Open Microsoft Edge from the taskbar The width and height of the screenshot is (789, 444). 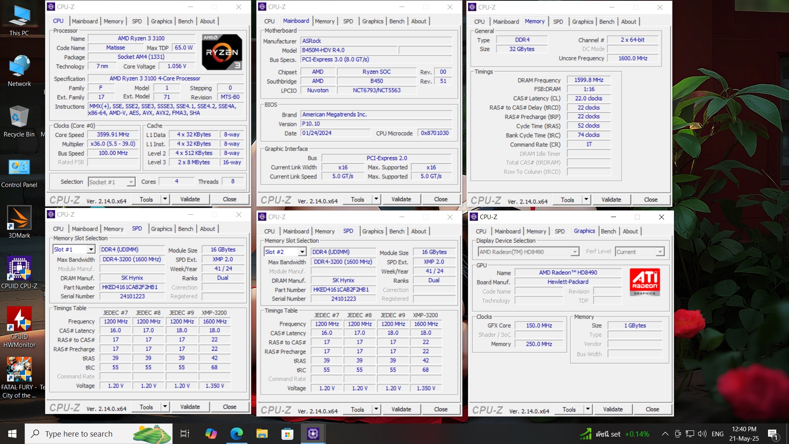pos(236,434)
